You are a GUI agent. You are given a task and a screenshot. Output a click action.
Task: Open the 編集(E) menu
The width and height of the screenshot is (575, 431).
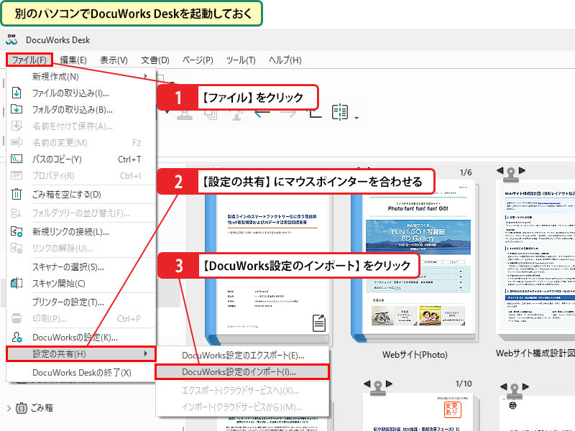(73, 60)
